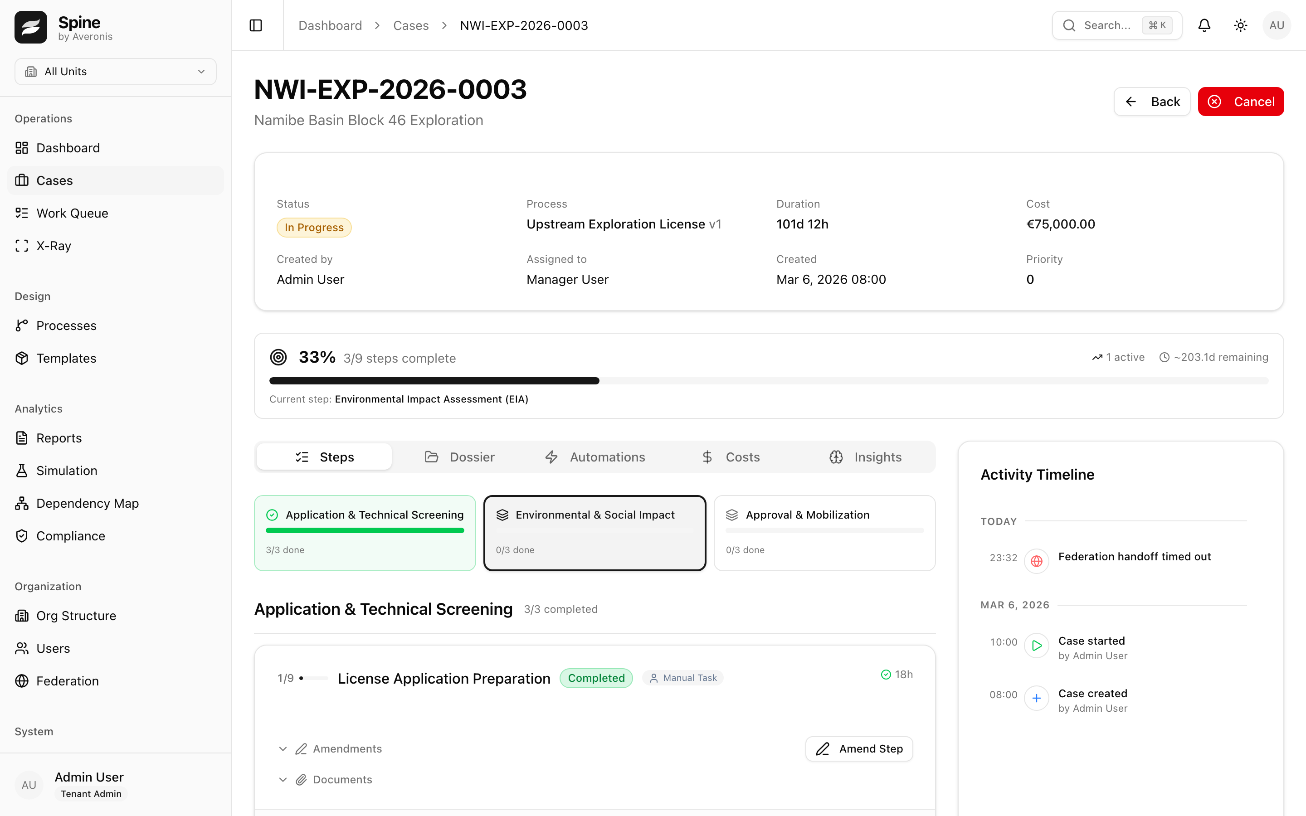Click the Completed badge on License Application Preparation

(596, 678)
